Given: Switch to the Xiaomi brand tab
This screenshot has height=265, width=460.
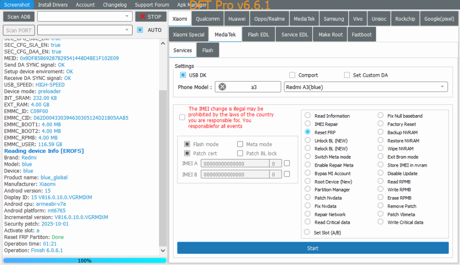Looking at the screenshot, I should tap(180, 19).
